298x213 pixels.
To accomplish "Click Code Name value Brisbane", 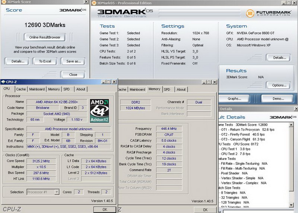I will 42,108.
